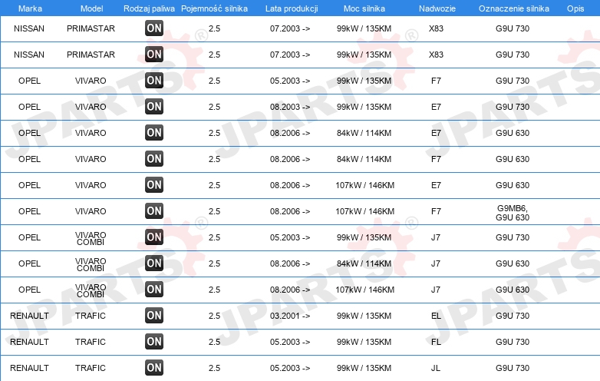Click 'F7' in the G9MB6 Vivaro row
This screenshot has height=381, width=600.
436,211
